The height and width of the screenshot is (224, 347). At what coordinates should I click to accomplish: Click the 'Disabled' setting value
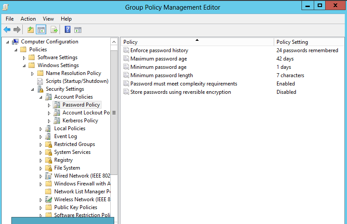pos(286,92)
